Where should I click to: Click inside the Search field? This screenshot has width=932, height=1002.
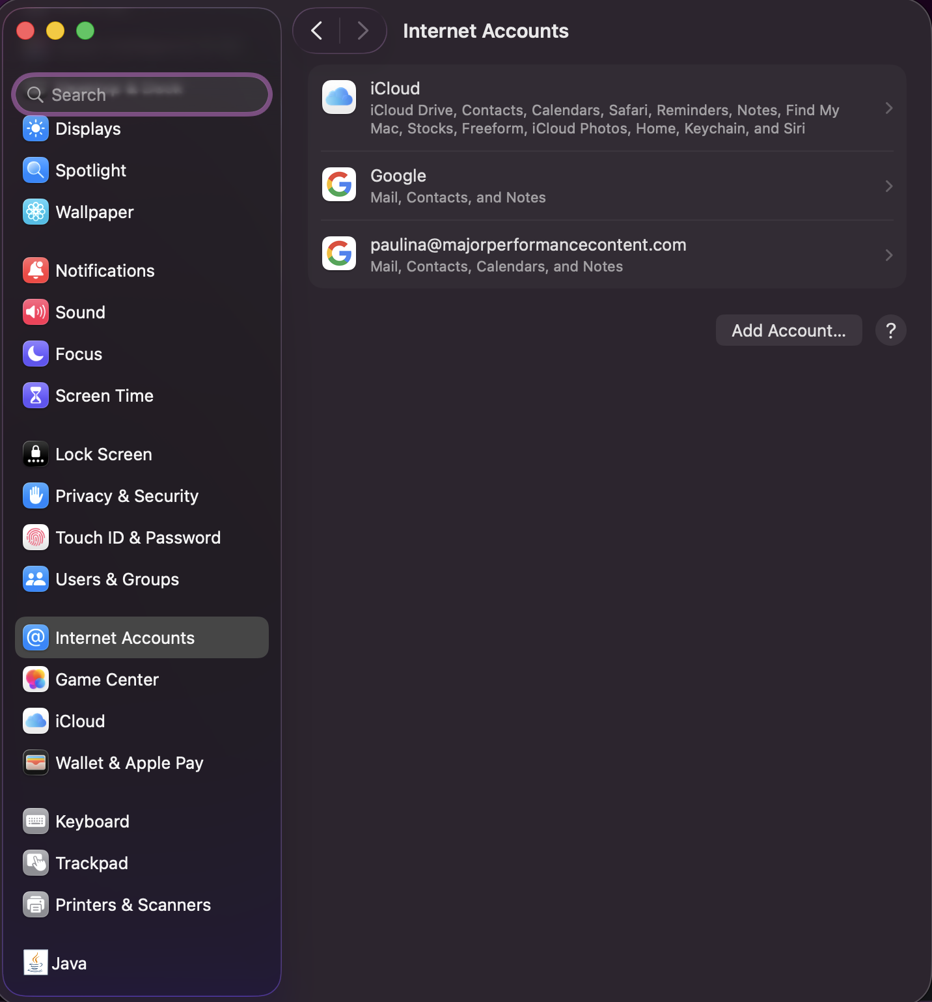(x=142, y=94)
